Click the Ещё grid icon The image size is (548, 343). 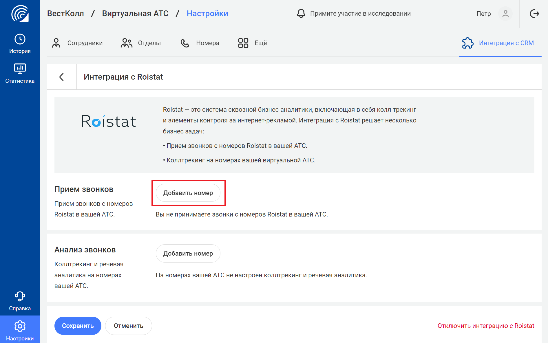point(243,43)
